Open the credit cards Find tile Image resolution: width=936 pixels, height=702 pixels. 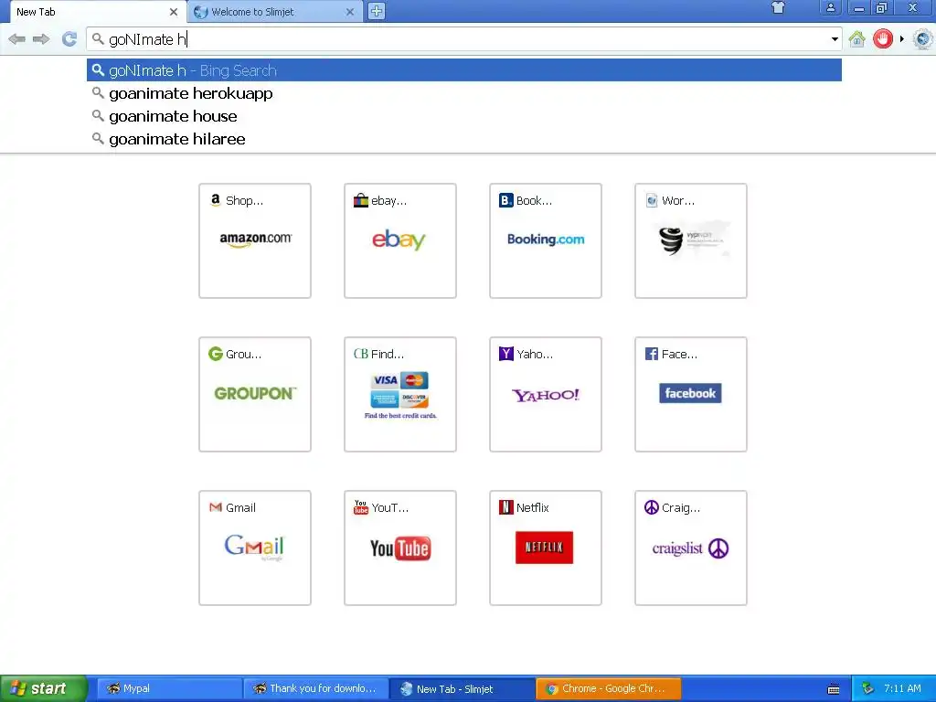click(400, 394)
